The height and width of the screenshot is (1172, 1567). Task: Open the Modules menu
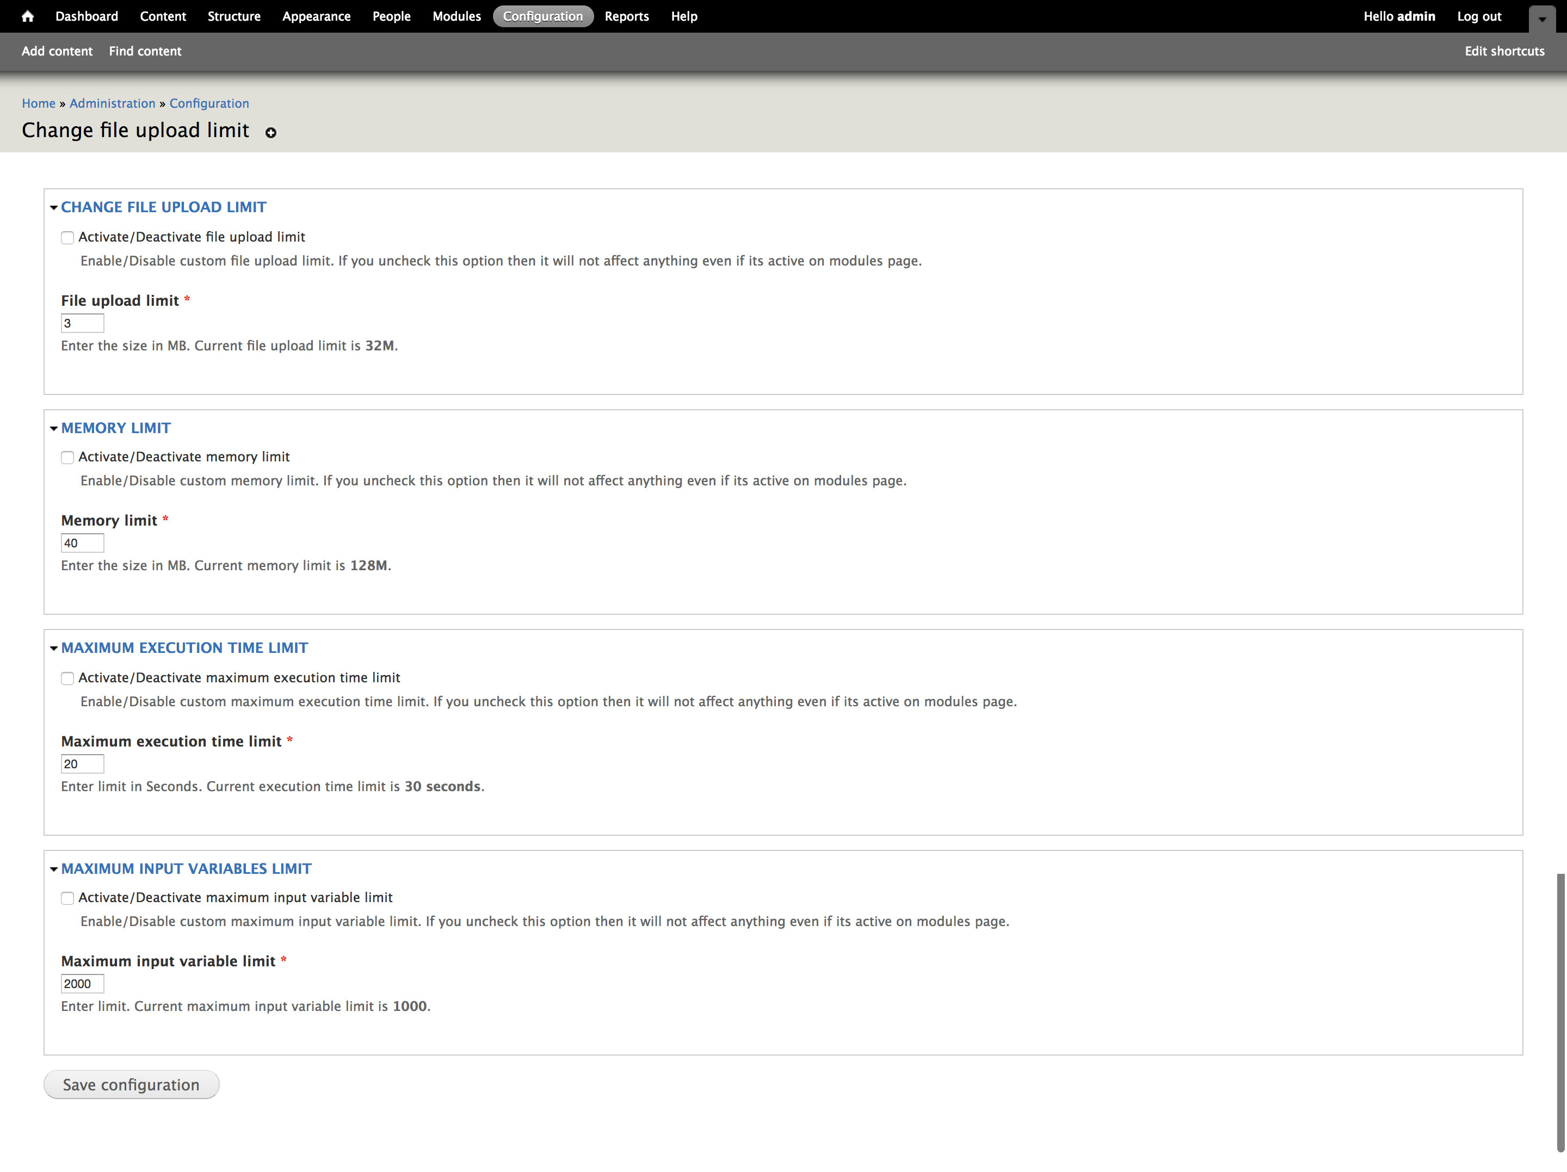pyautogui.click(x=456, y=16)
